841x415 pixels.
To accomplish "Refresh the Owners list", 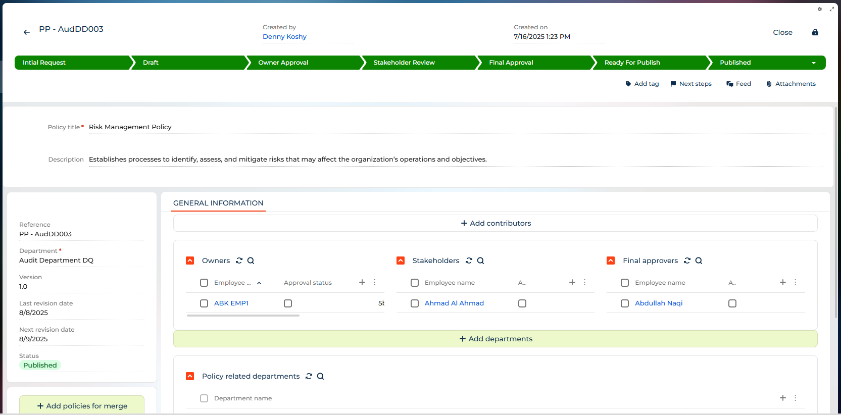I will [x=239, y=261].
